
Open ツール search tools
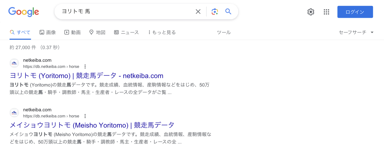pyautogui.click(x=224, y=32)
